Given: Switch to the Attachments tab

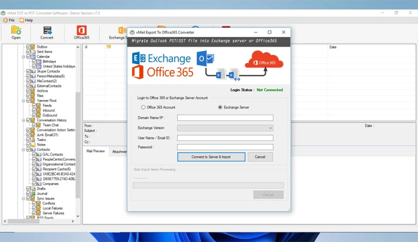Looking at the screenshot, I should pyautogui.click(x=119, y=151).
